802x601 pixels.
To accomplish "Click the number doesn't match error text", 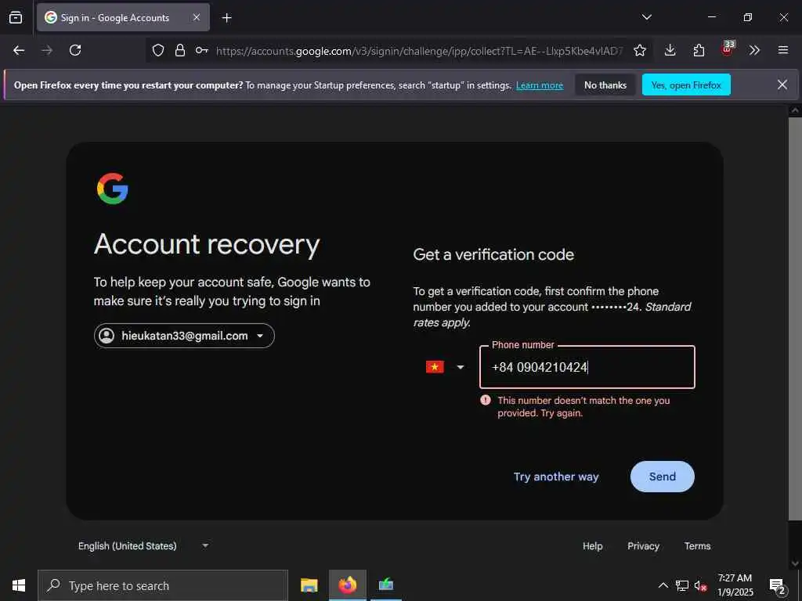I will (x=583, y=407).
